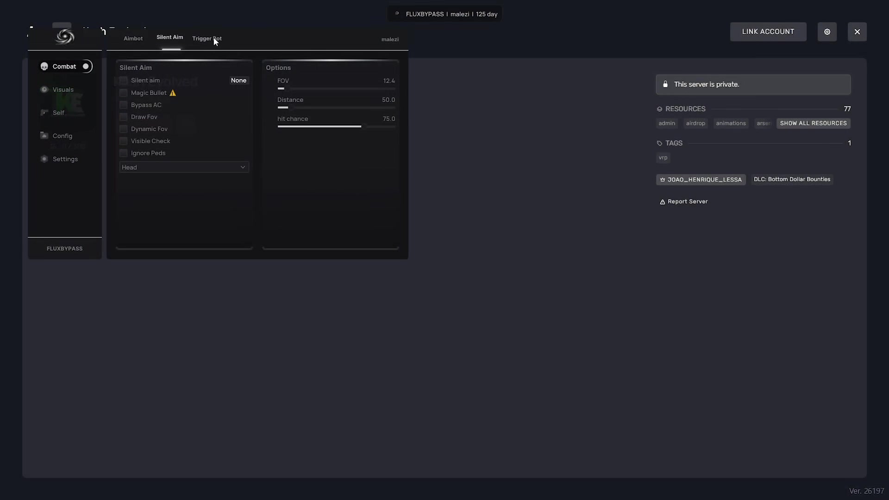Enable the Silent aim checkbox
The image size is (889, 500).
pos(124,81)
